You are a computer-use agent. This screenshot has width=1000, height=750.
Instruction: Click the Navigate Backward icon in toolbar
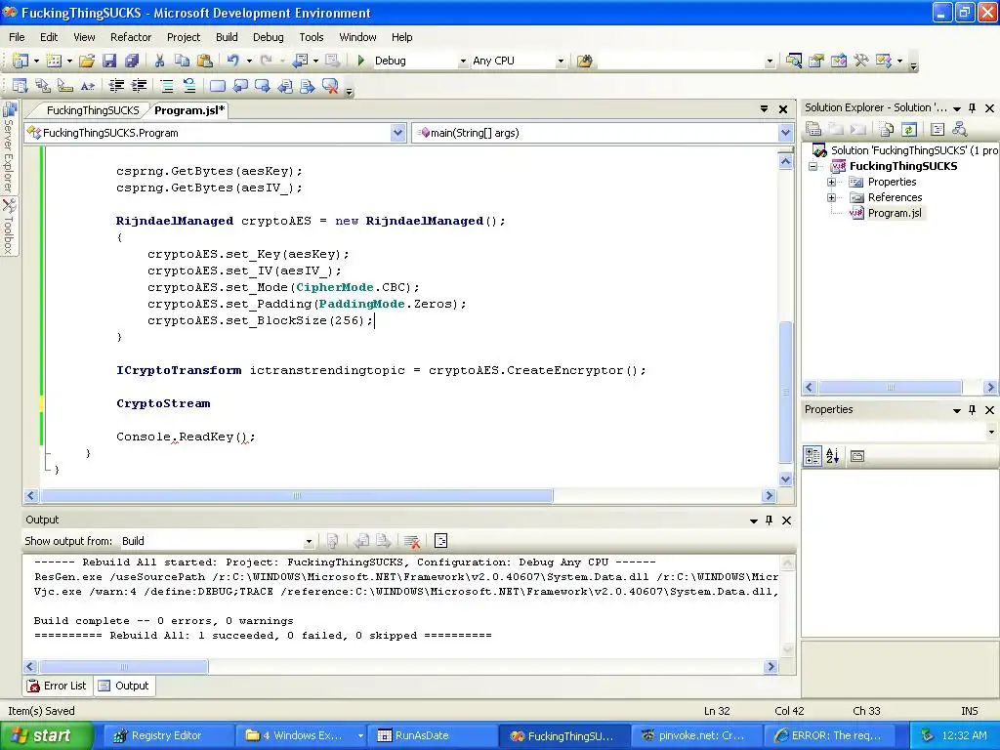click(301, 61)
